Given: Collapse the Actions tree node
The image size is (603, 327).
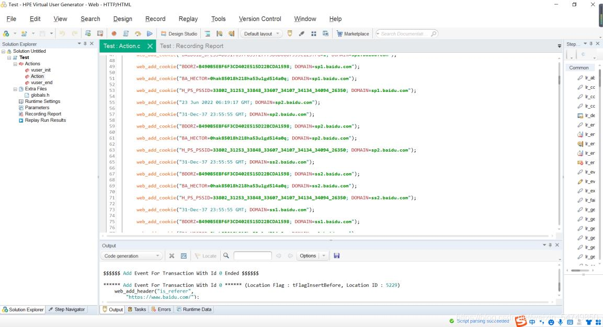Looking at the screenshot, I should pos(15,64).
